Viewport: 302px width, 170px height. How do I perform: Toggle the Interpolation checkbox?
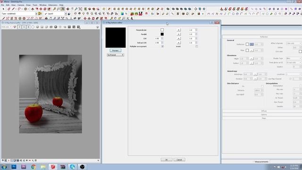301,85
